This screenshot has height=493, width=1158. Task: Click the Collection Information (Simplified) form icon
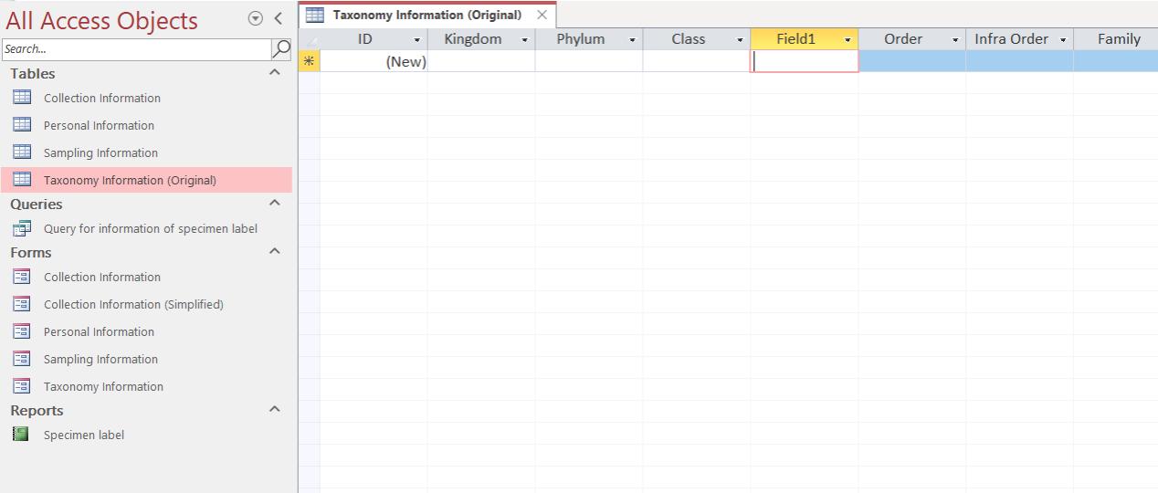point(22,304)
